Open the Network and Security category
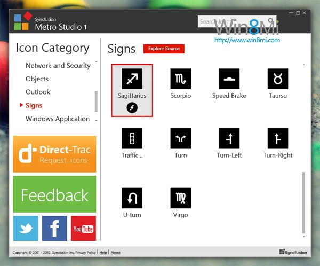The height and width of the screenshot is (266, 320). pyautogui.click(x=58, y=65)
